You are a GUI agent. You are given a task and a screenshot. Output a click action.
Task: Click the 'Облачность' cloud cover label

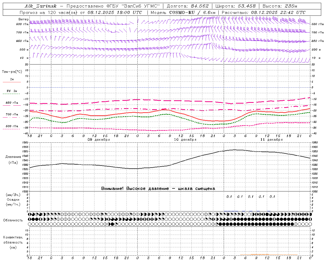click(13, 220)
